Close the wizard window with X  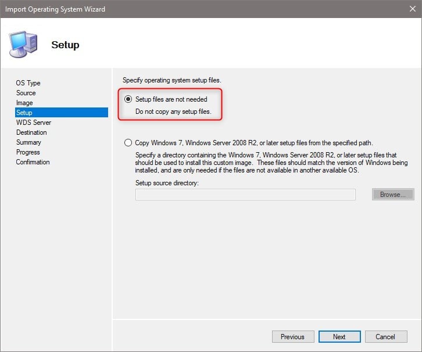412,9
